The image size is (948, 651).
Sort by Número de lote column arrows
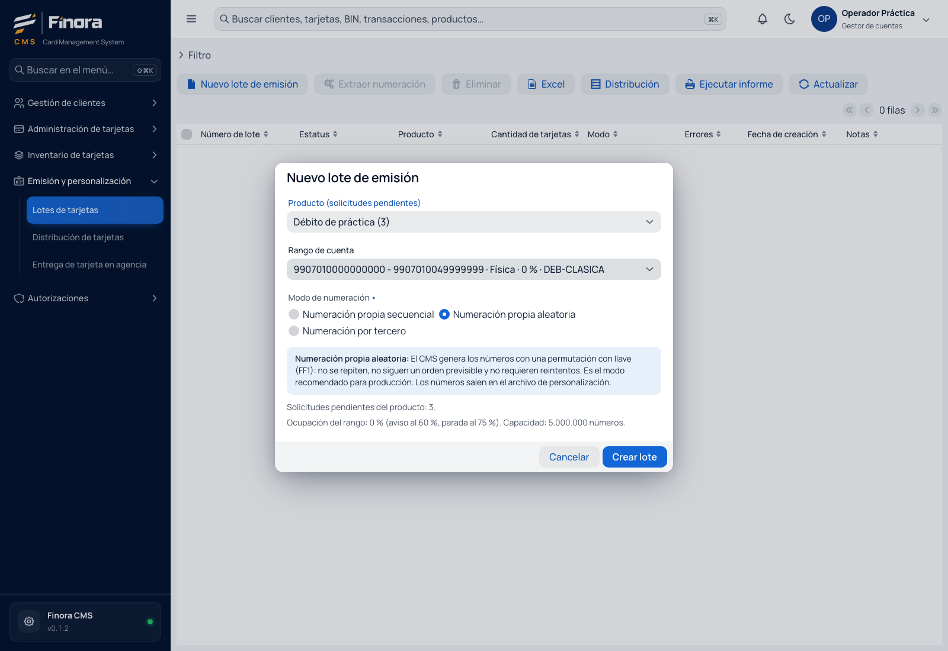[266, 134]
